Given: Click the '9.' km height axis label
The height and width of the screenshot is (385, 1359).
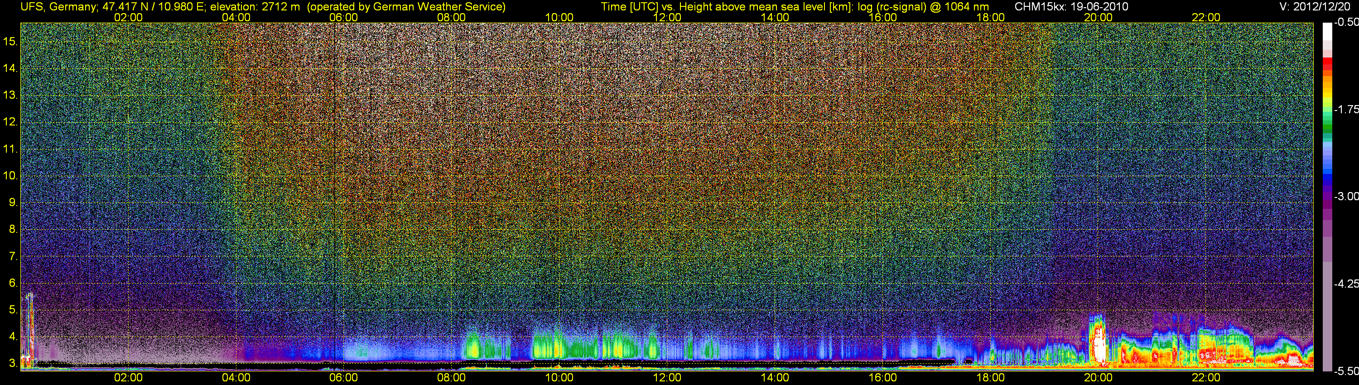Looking at the screenshot, I should [x=13, y=202].
